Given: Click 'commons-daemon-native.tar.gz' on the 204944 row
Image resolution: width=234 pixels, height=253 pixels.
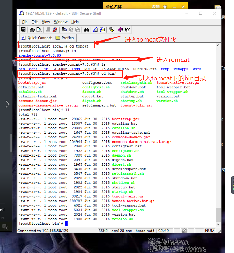Looking at the screenshot, I should (142, 142).
